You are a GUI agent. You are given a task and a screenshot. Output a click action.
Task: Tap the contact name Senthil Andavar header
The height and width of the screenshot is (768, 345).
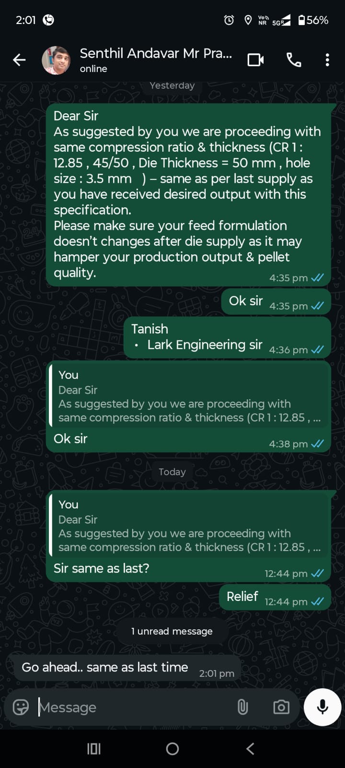[156, 54]
